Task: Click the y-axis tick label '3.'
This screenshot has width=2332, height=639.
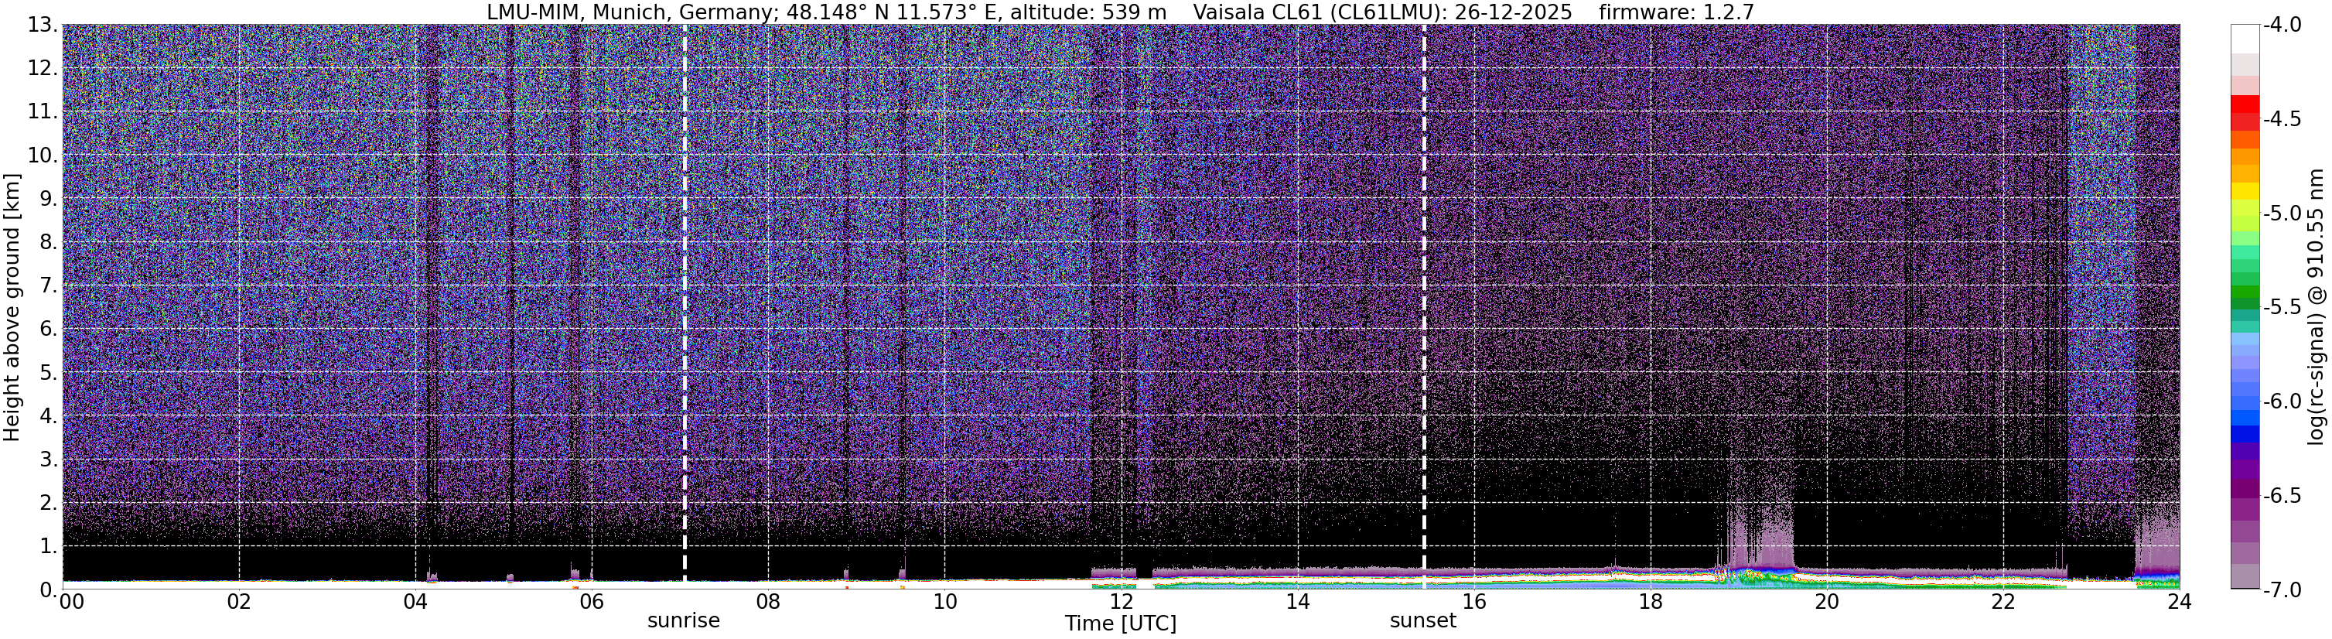Action: click(49, 460)
